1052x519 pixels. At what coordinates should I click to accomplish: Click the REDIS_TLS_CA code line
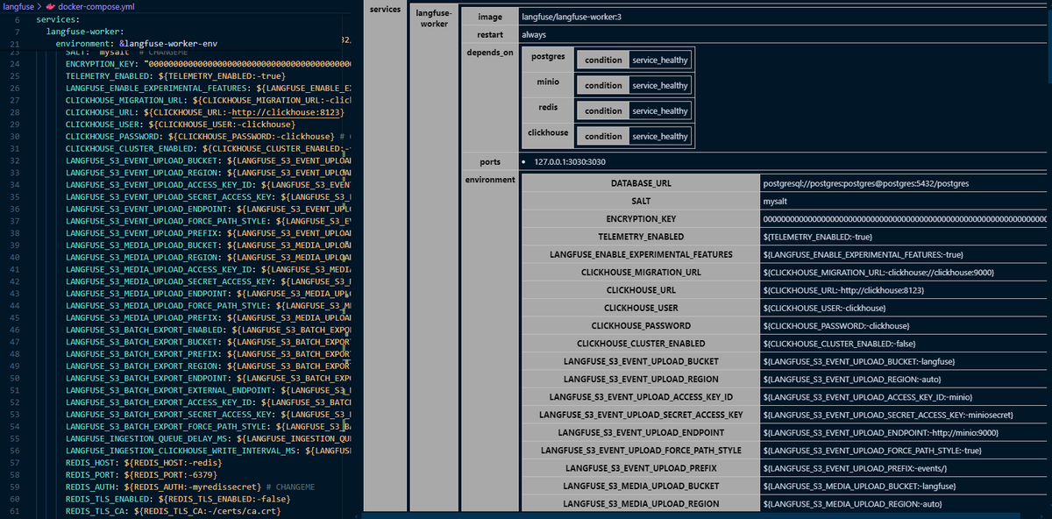[x=173, y=510]
